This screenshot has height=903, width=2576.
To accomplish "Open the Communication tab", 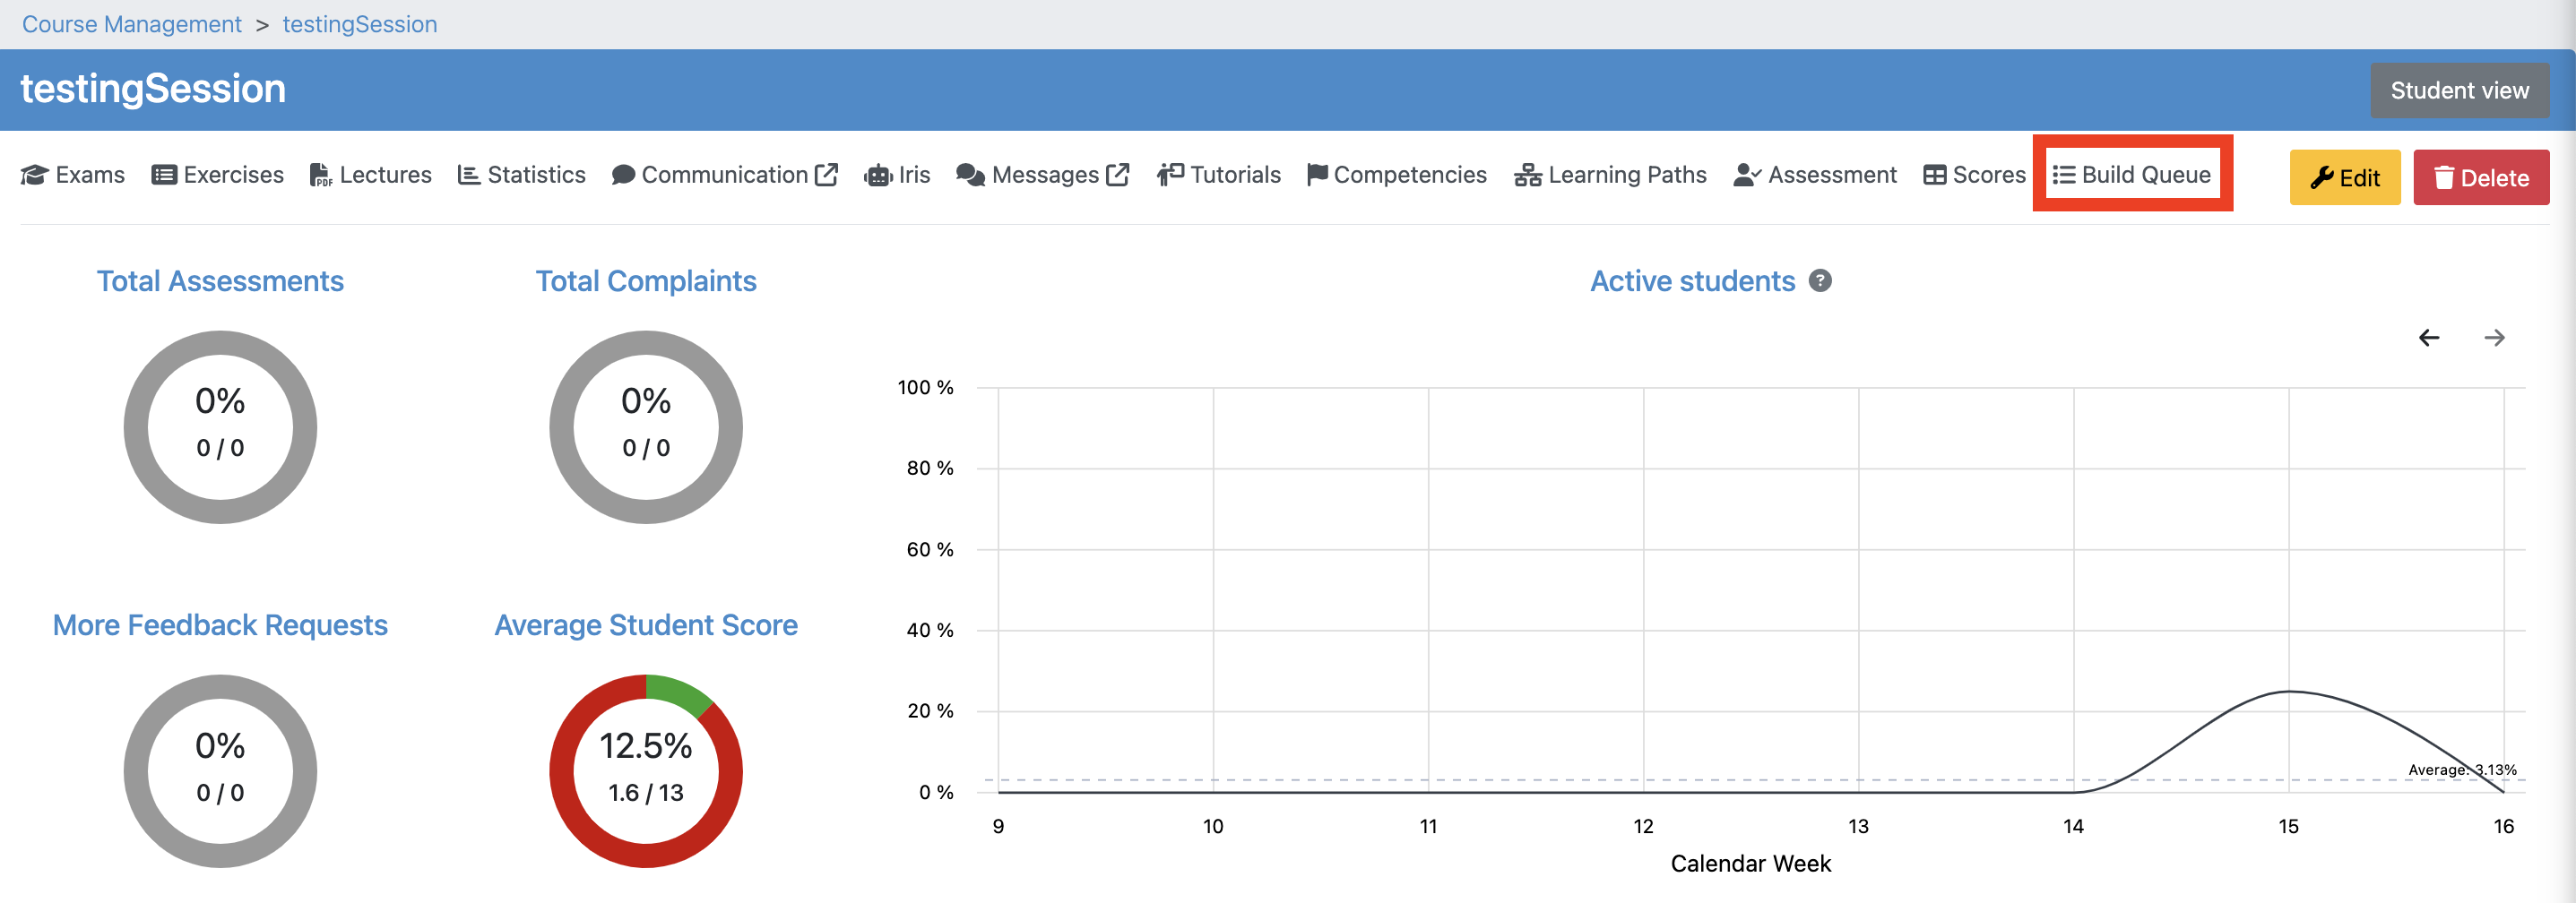I will [x=725, y=175].
